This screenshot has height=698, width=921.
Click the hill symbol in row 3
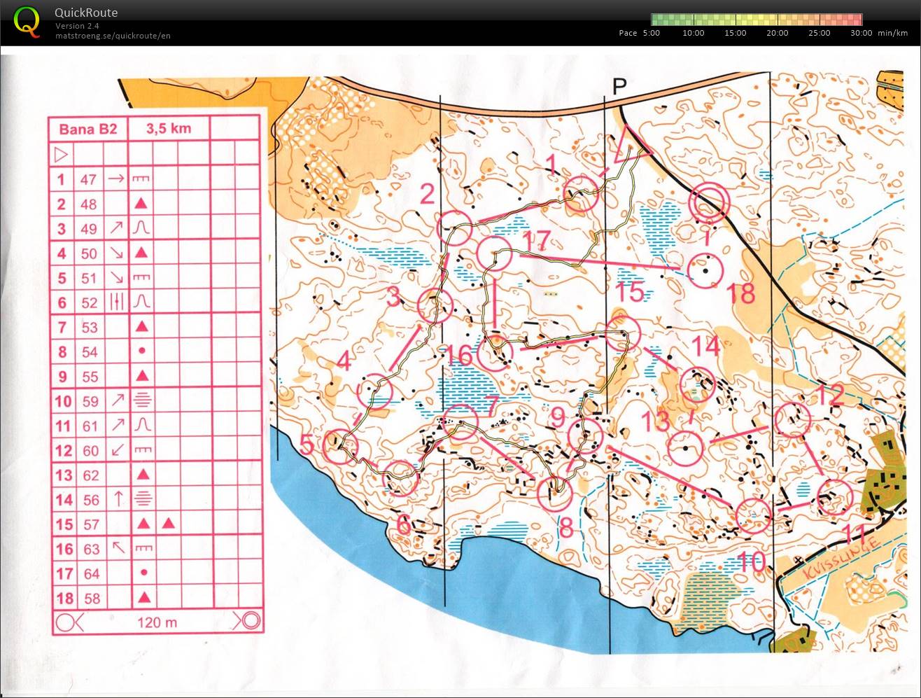141,228
